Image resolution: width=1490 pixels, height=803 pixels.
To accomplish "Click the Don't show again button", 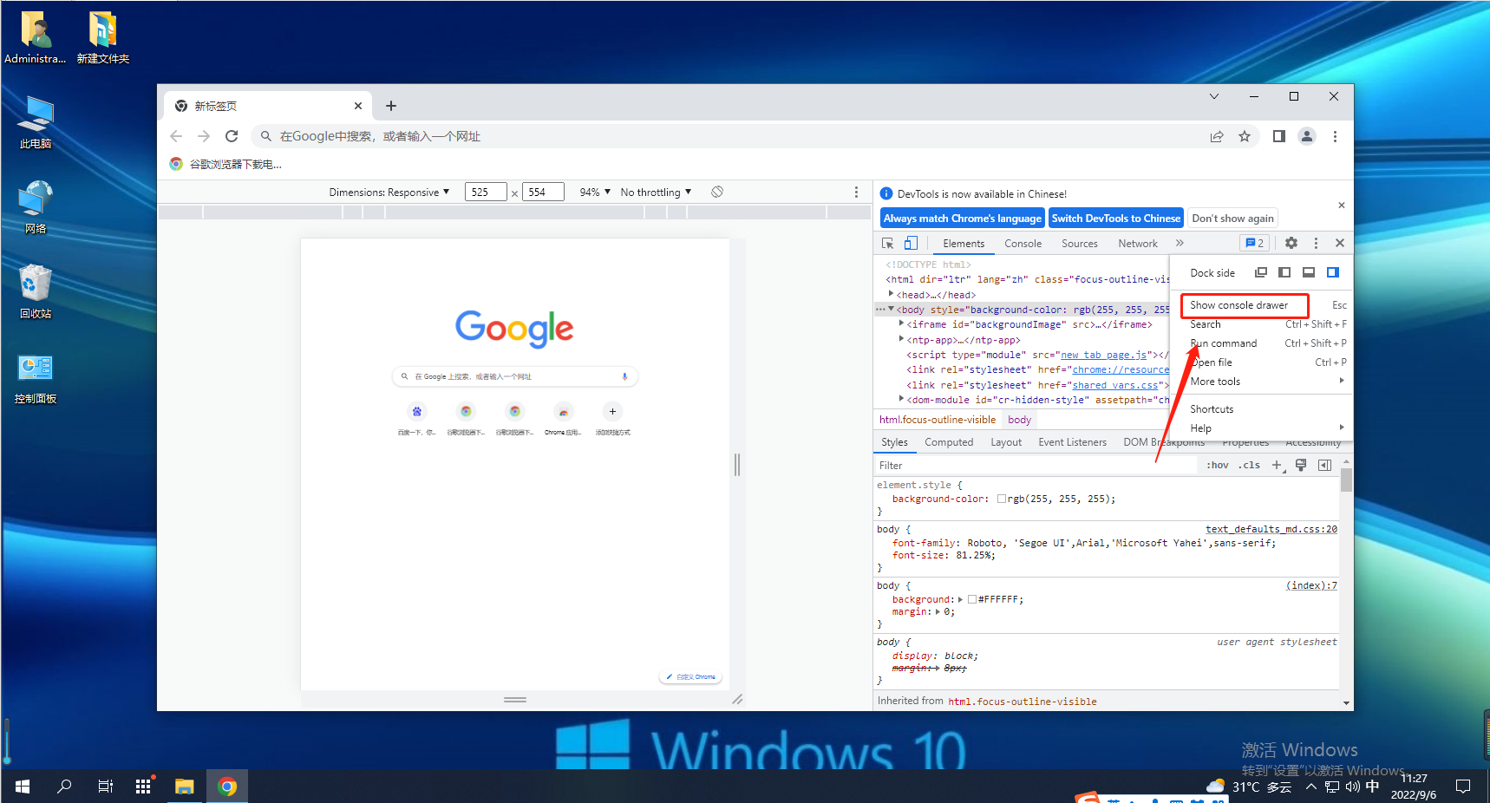I will point(1232,219).
